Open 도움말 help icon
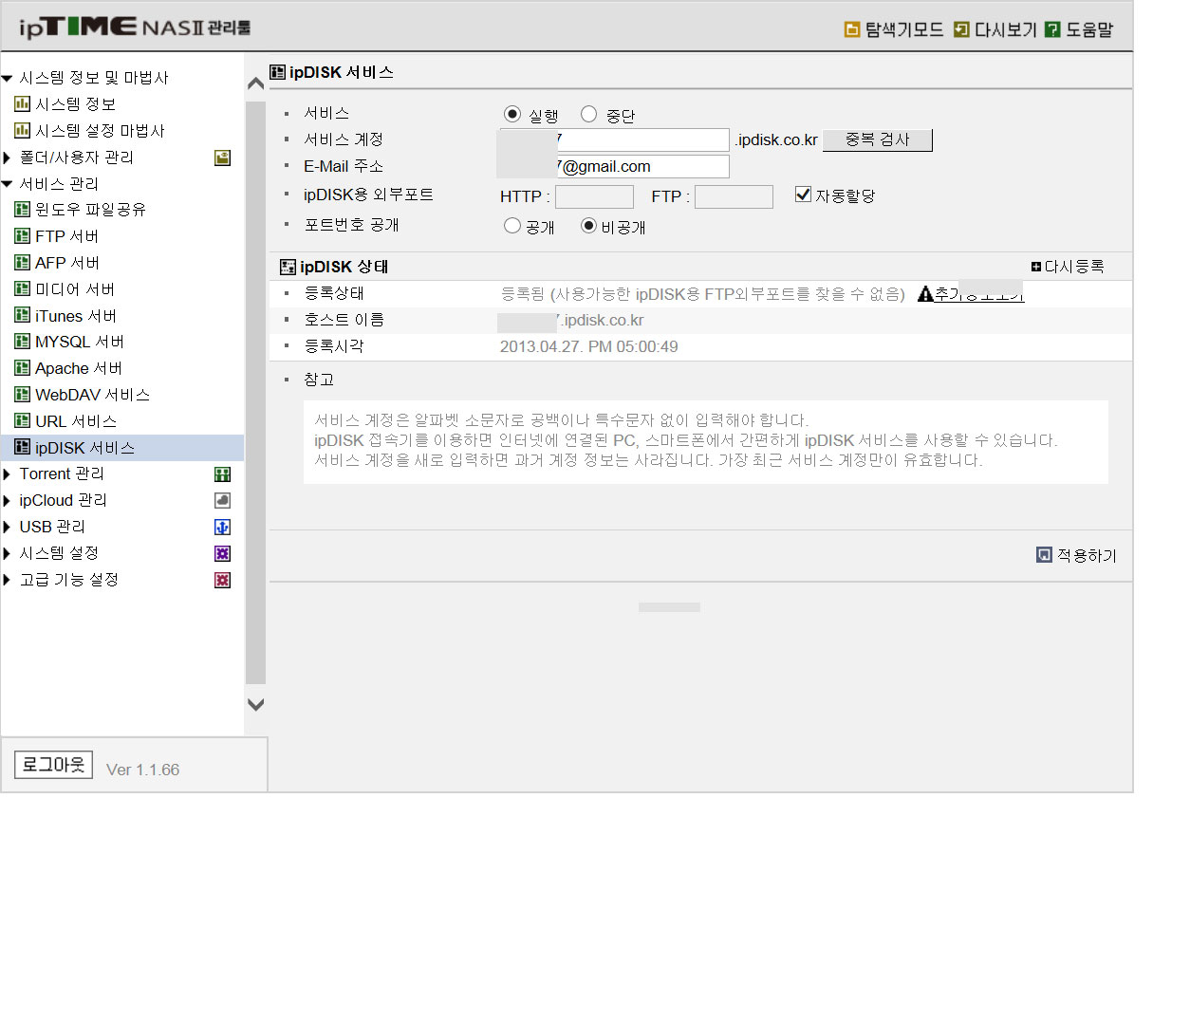Viewport: 1190px width, 1021px height. 1052,29
